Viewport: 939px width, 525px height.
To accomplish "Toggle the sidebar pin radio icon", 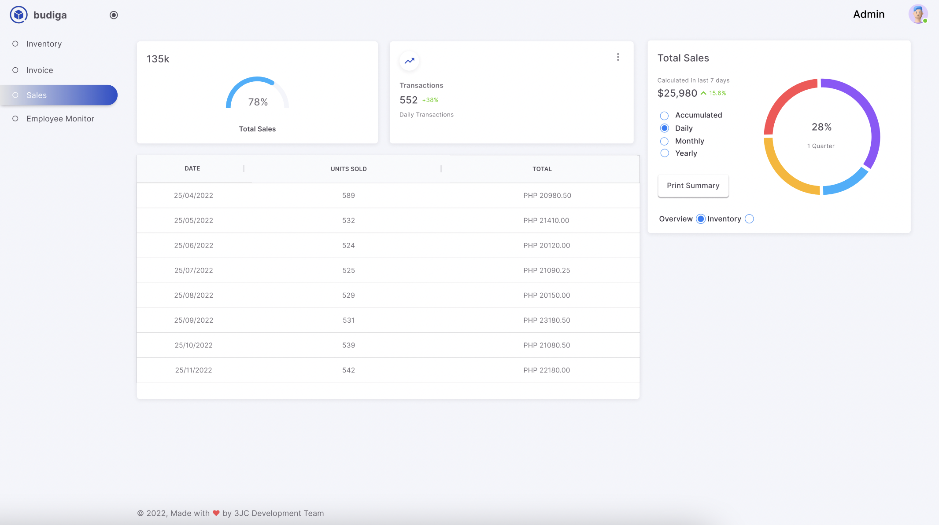I will 114,15.
